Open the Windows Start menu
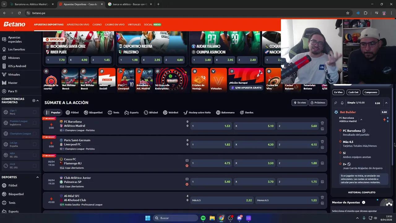The image size is (396, 223). [x=148, y=218]
